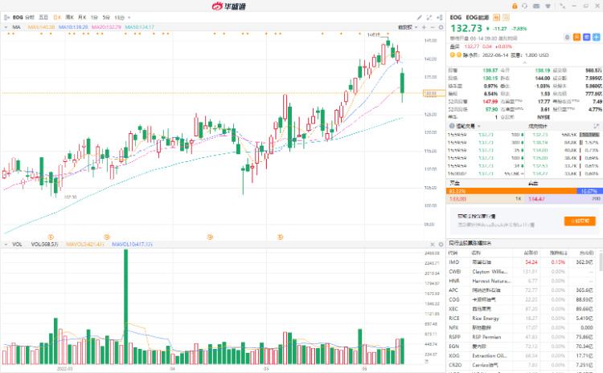
Task: Click the first dividend coin icon
Action: click(x=453, y=55)
